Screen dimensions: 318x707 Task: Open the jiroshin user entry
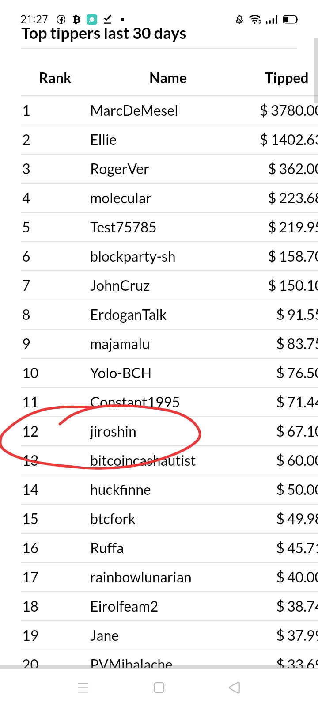[113, 431]
